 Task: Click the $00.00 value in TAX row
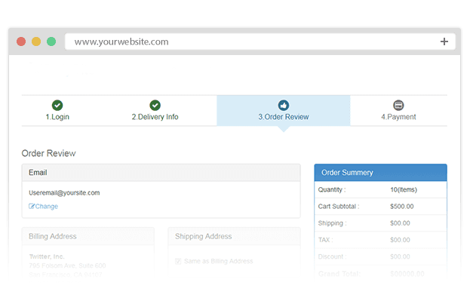(400, 240)
